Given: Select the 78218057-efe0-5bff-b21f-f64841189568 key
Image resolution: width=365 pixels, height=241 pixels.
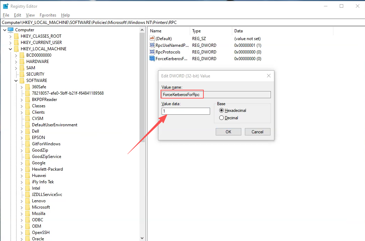Looking at the screenshot, I should [68, 93].
